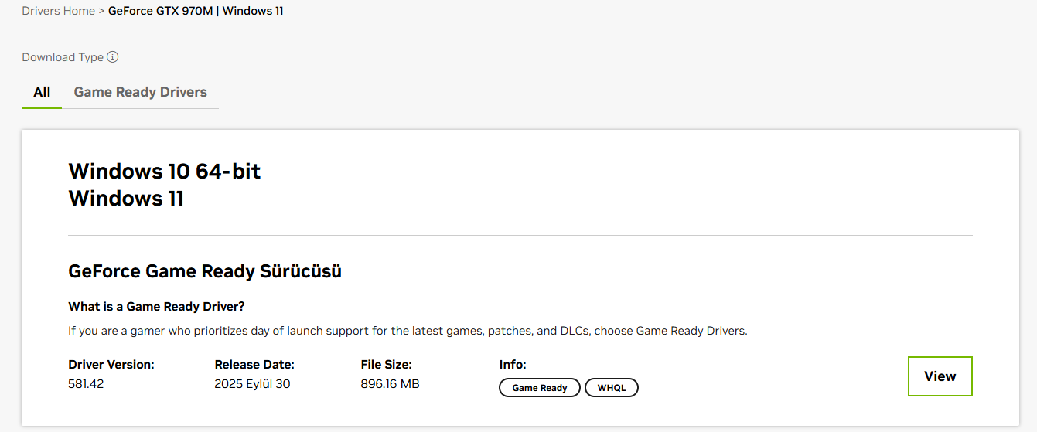The height and width of the screenshot is (432, 1037).
Task: Open the Drivers Home breadcrumb link
Action: [58, 11]
